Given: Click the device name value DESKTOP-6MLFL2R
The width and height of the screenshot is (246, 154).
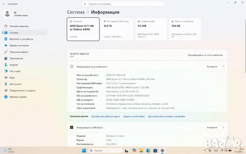Looking at the screenshot, I should point(116,75).
